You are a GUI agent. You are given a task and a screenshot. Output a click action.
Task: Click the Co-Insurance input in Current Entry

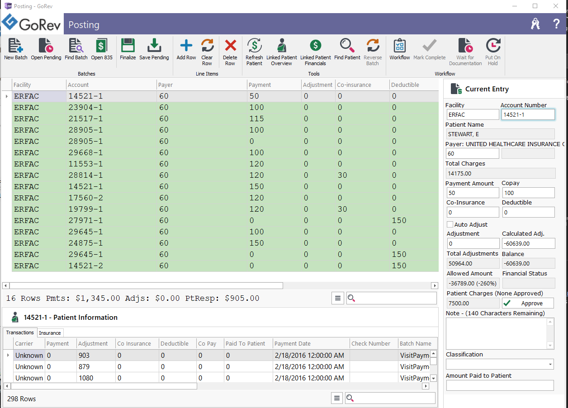(x=473, y=212)
